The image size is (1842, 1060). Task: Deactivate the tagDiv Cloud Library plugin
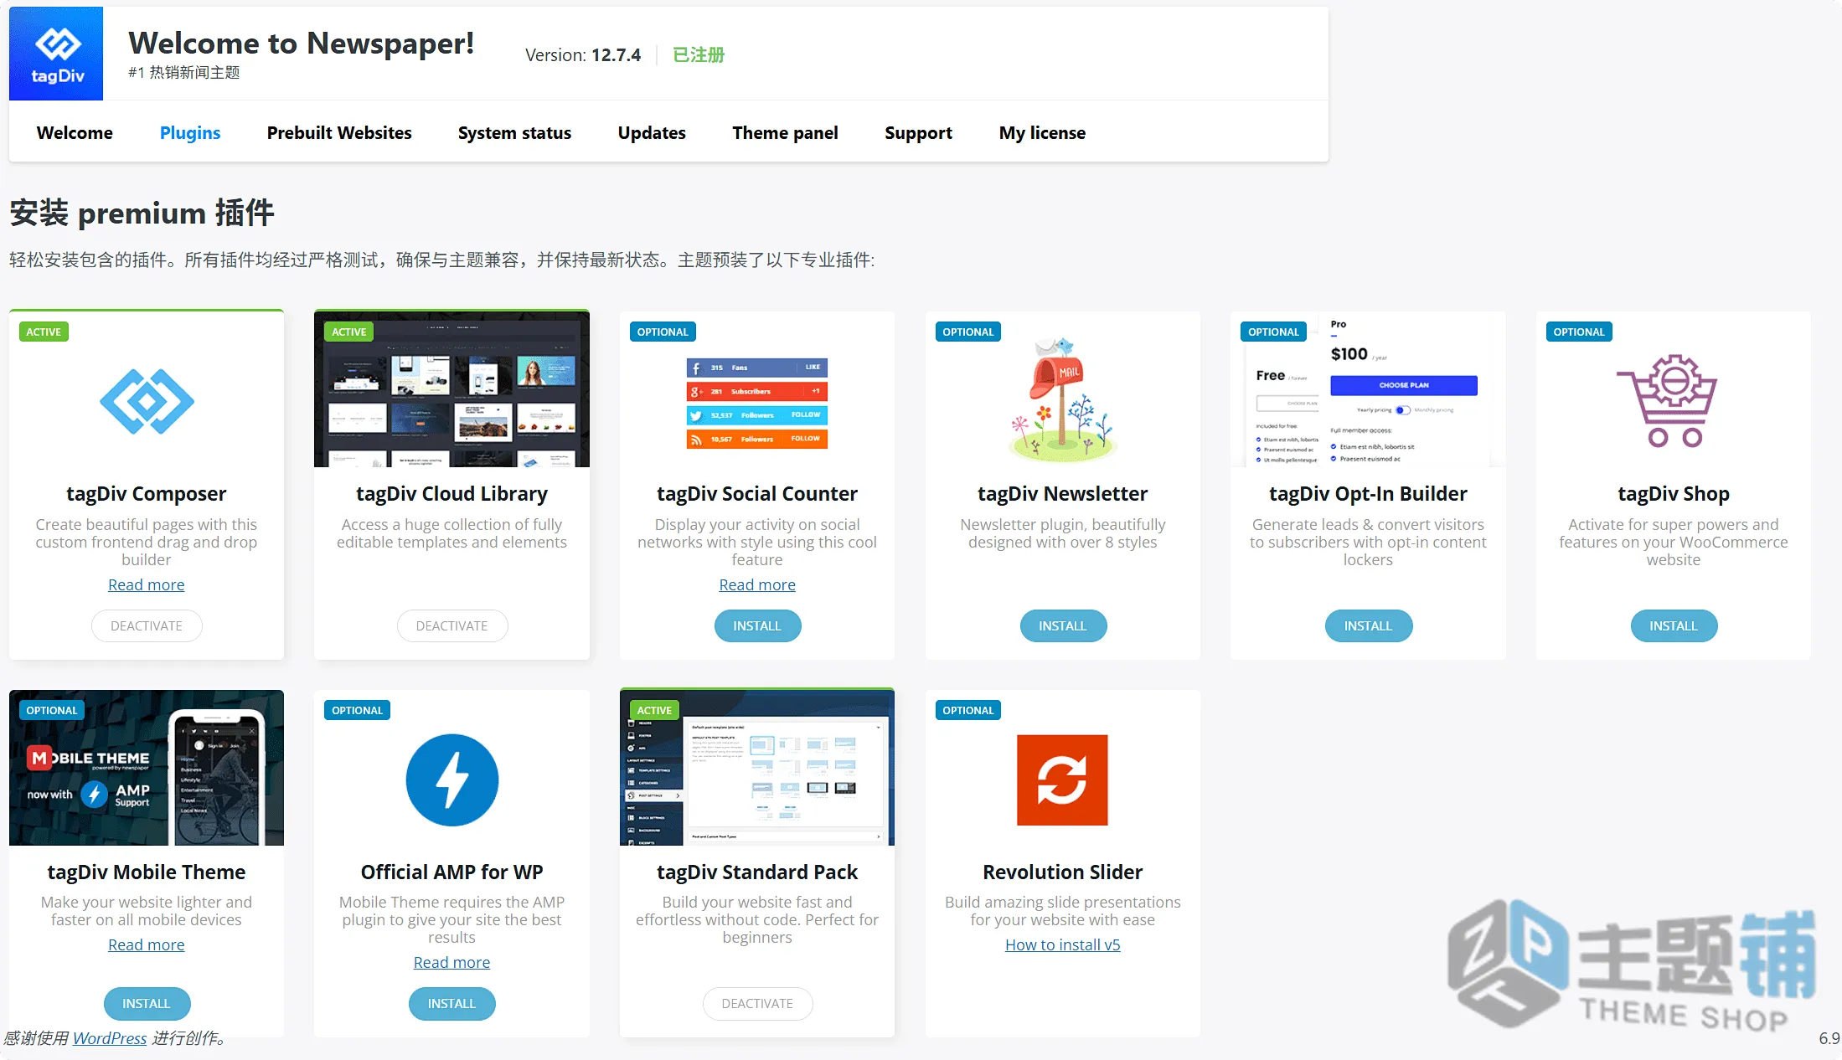pyautogui.click(x=451, y=625)
